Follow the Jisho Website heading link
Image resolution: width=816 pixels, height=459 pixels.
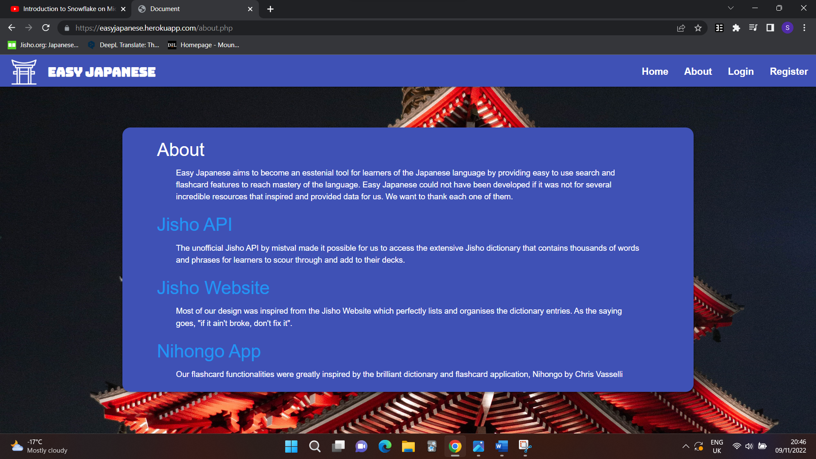[213, 288]
